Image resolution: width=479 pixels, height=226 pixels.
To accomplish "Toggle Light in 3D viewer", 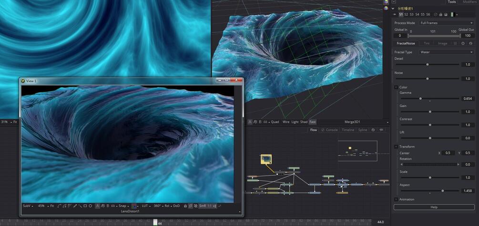I will click(295, 122).
